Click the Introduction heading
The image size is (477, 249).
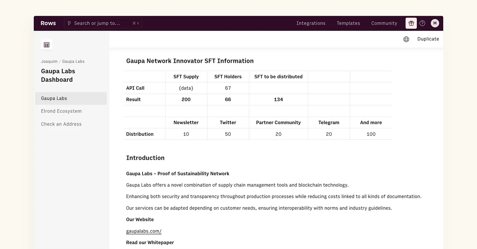coord(145,158)
